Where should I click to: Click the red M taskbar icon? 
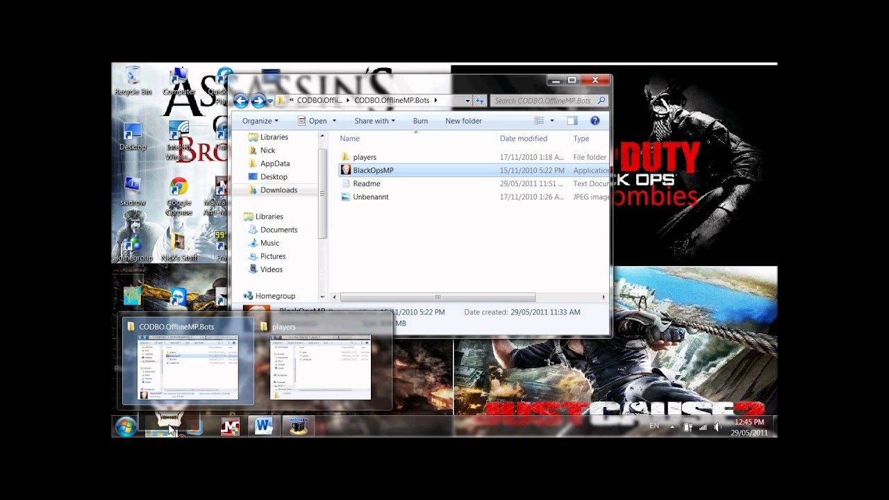[x=230, y=426]
